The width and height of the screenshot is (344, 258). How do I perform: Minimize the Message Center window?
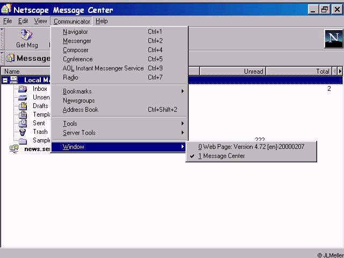(x=313, y=10)
